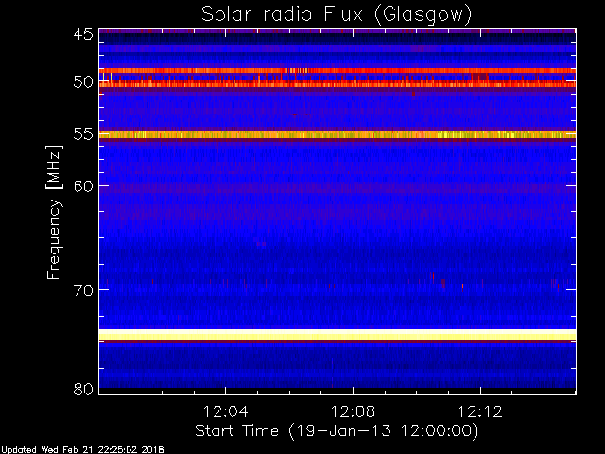Click the purple strip at spectrogram top edge
605x454 pixels.
(x=337, y=31)
